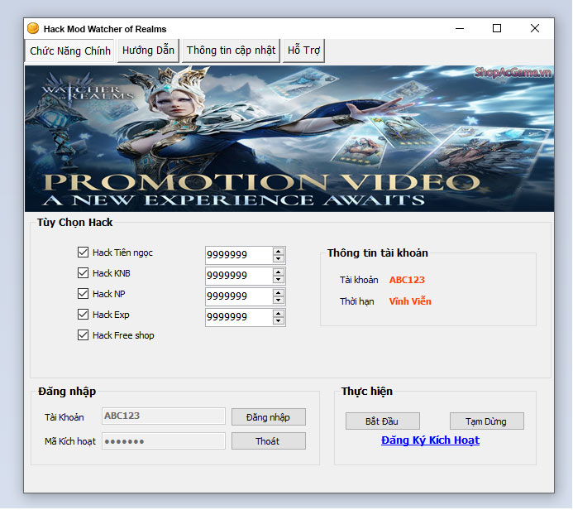Select the Hỗ Trợ tab
This screenshot has width=573, height=510.
(x=303, y=51)
